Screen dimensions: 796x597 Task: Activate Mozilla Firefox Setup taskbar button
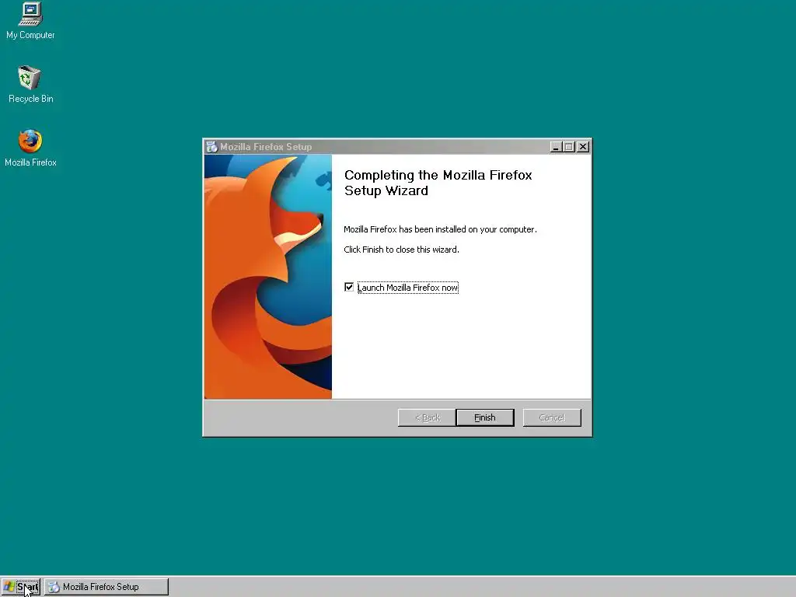click(x=106, y=587)
